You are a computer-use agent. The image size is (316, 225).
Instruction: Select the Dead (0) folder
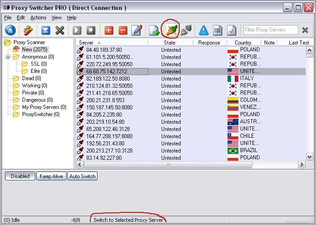[x=32, y=78]
